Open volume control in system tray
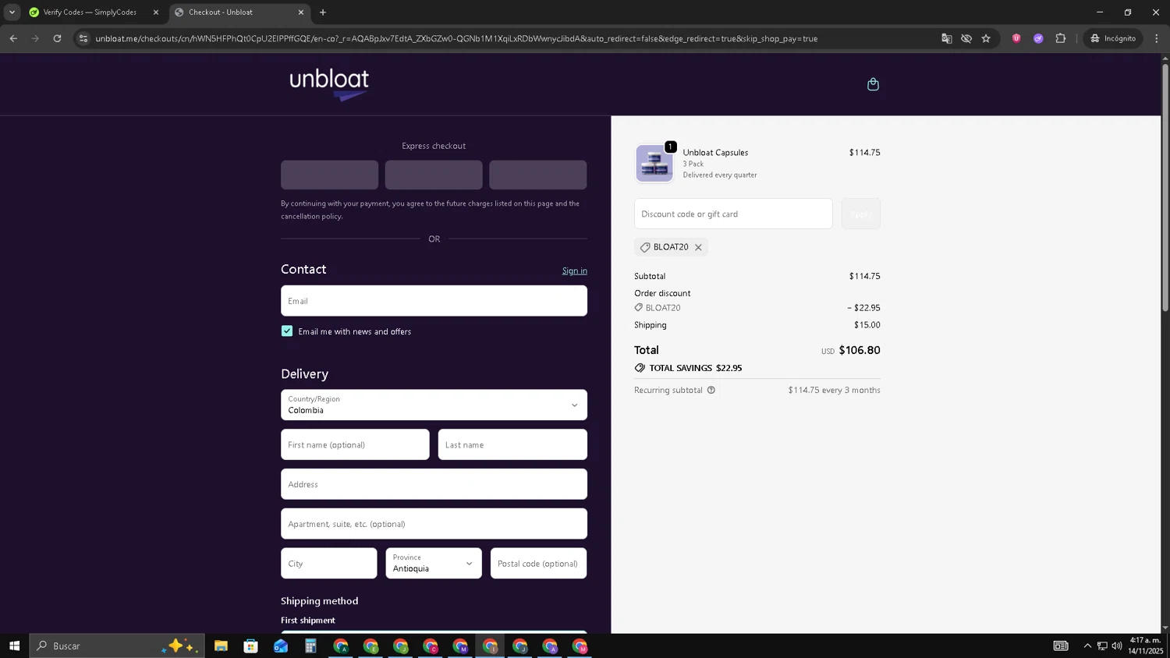1170x658 pixels. coord(1117,646)
